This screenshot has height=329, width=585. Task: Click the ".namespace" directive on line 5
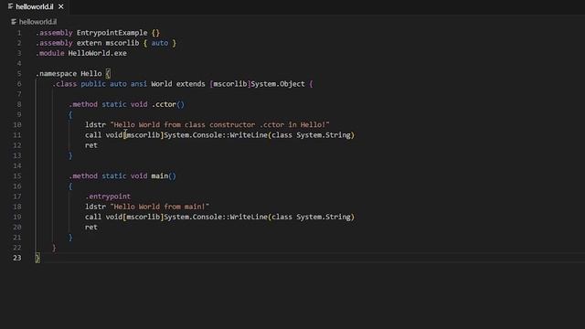pos(56,74)
